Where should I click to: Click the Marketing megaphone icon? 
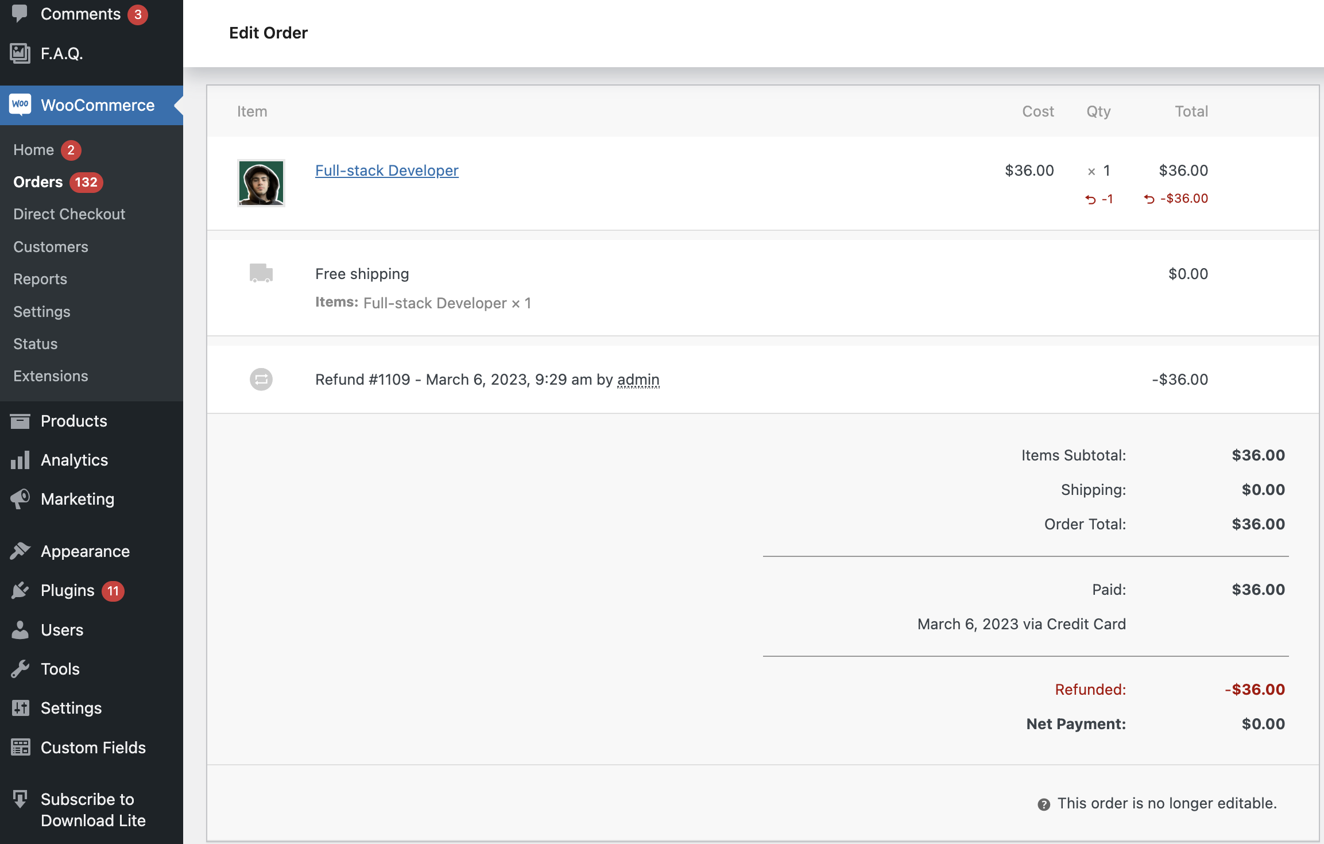coord(21,499)
